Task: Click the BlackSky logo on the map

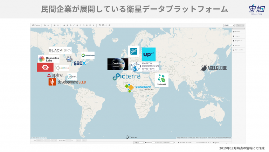Action: coord(60,51)
